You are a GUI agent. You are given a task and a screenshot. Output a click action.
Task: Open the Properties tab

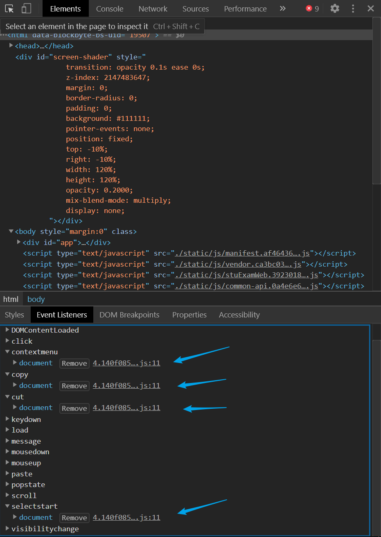(189, 315)
